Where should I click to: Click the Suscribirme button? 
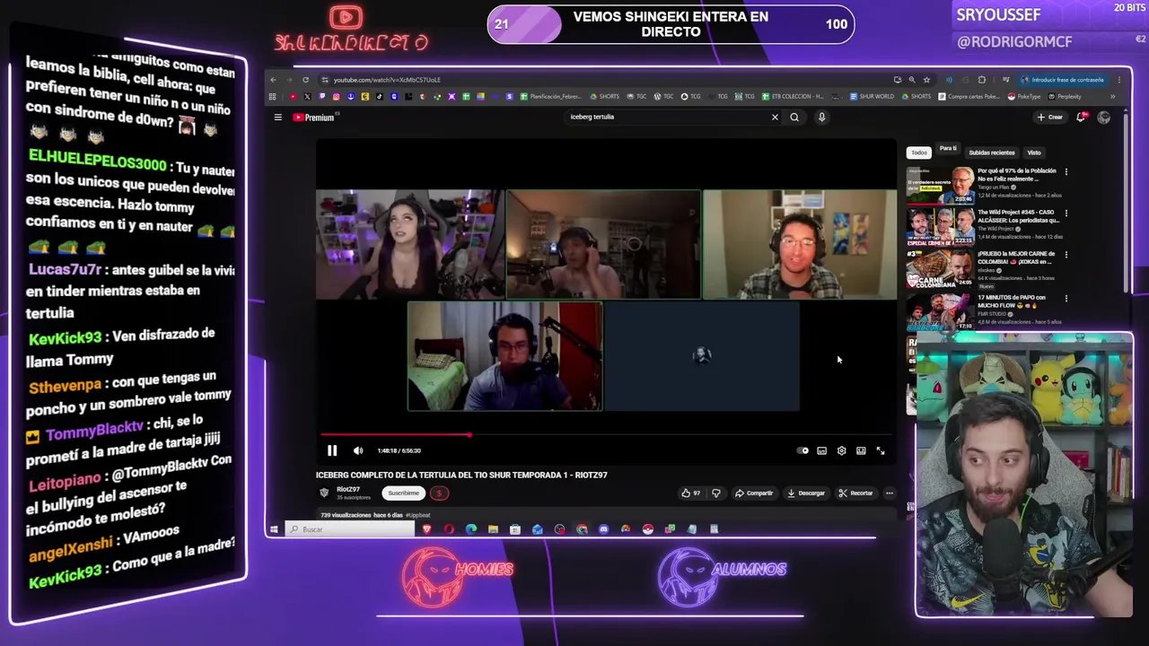point(403,493)
